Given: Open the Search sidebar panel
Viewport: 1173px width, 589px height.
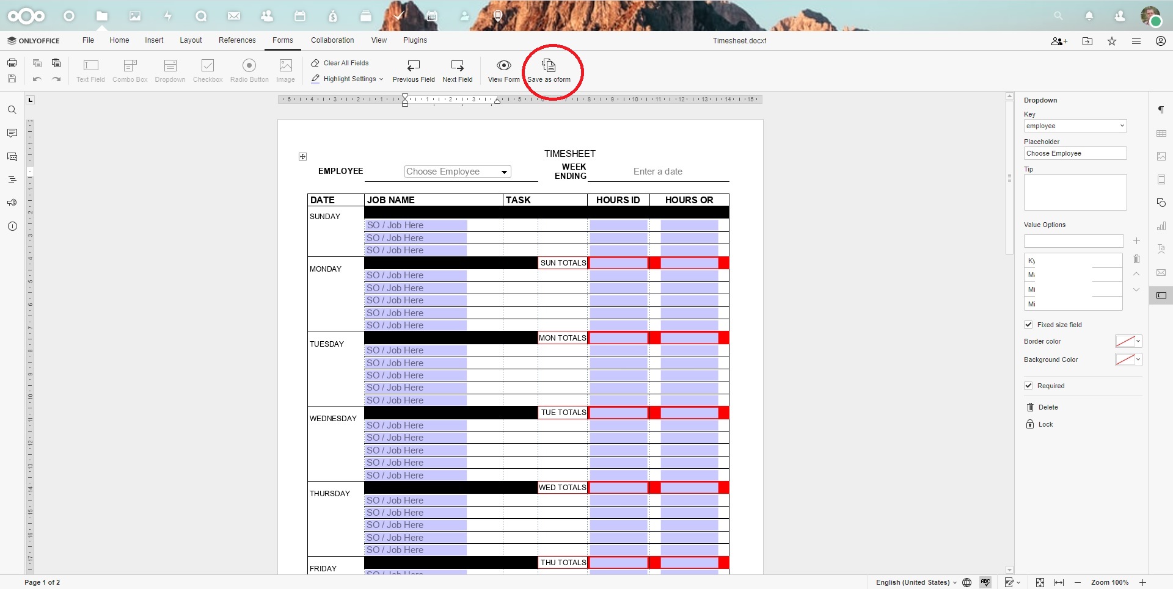Looking at the screenshot, I should [x=12, y=110].
